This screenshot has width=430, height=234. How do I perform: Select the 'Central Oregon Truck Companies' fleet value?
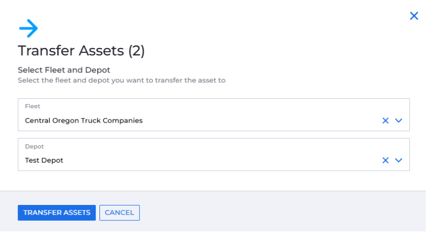84,120
